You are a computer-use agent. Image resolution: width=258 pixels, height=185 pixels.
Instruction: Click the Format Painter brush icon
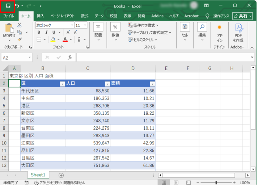tap(20, 39)
